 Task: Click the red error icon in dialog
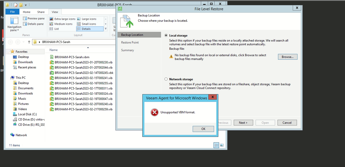[154, 112]
